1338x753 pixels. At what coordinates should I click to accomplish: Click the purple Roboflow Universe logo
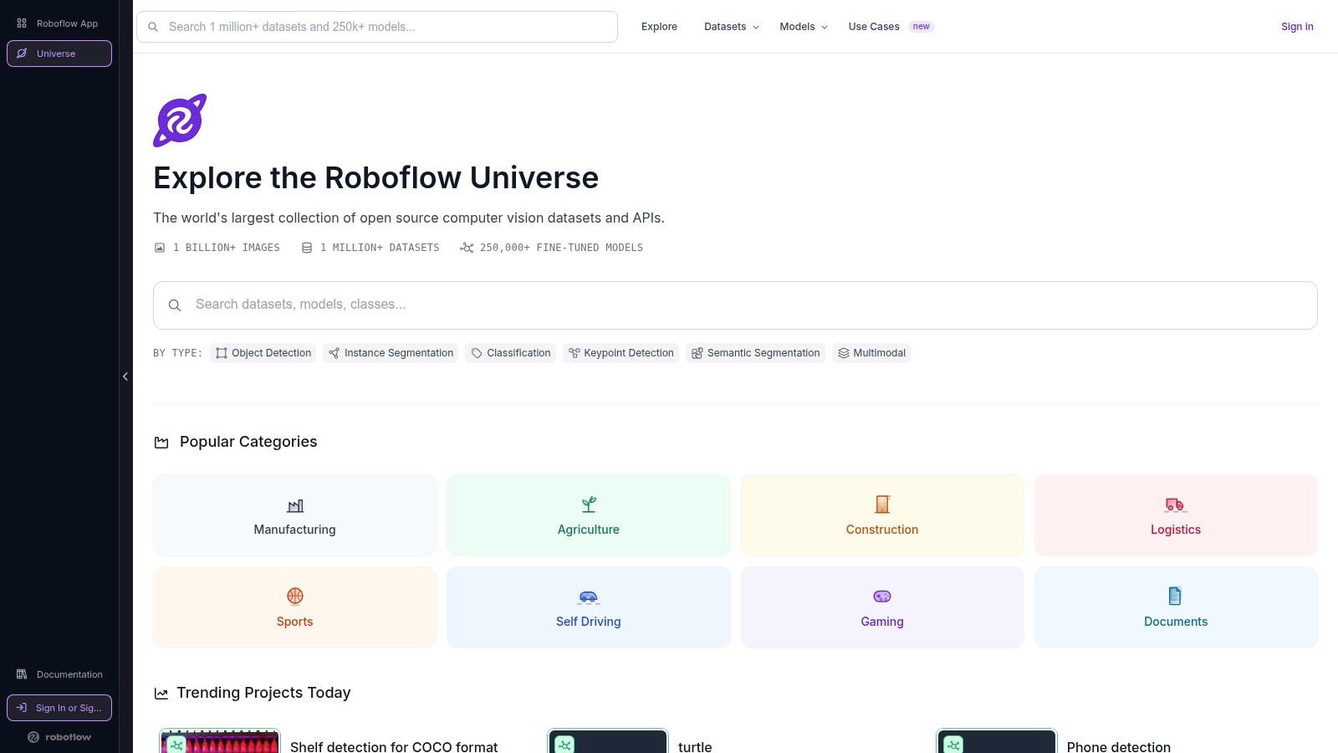tap(180, 120)
